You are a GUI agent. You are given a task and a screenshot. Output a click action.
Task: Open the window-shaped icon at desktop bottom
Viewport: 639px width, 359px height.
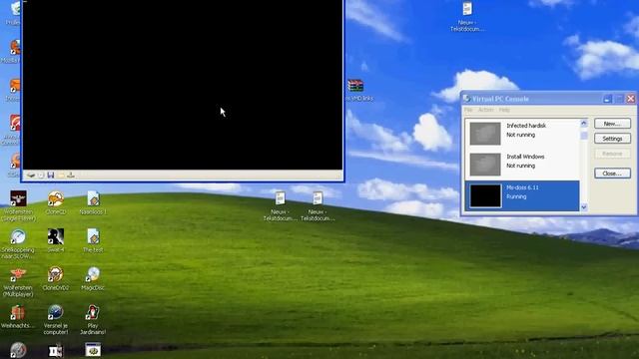point(93,350)
